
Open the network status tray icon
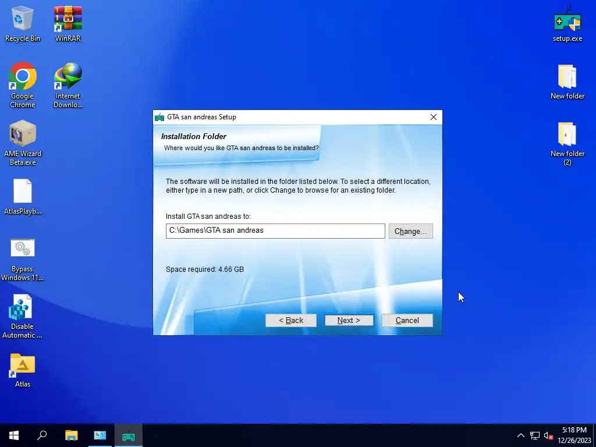tap(535, 435)
